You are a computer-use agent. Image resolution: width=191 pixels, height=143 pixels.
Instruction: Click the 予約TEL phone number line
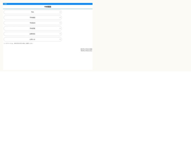pyautogui.click(x=86, y=51)
